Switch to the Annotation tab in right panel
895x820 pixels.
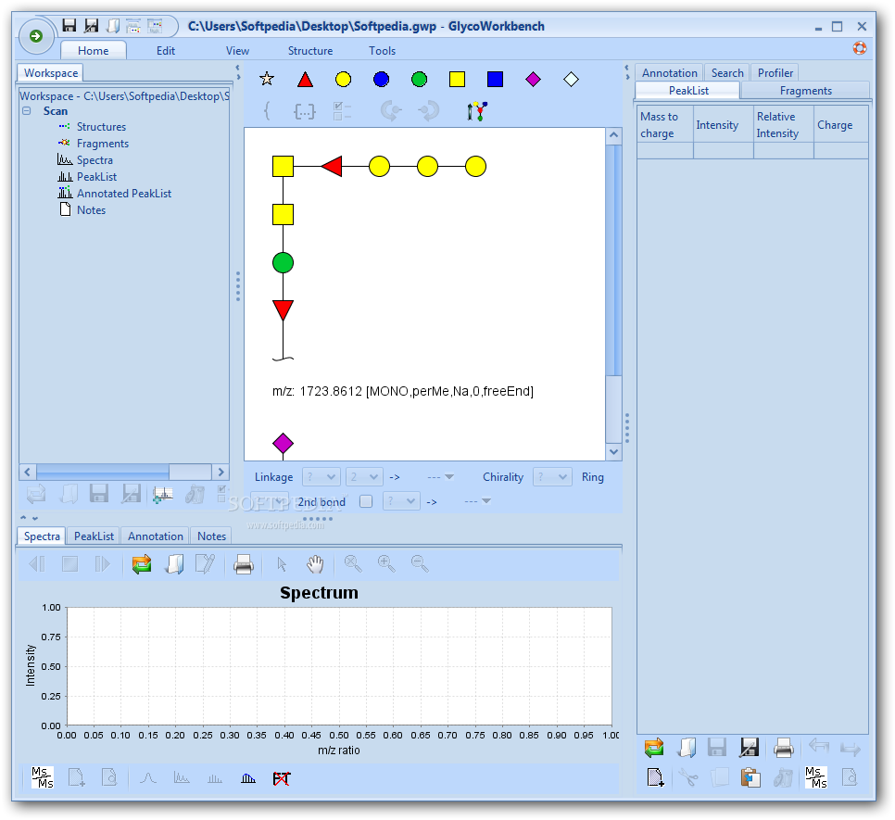click(x=669, y=72)
